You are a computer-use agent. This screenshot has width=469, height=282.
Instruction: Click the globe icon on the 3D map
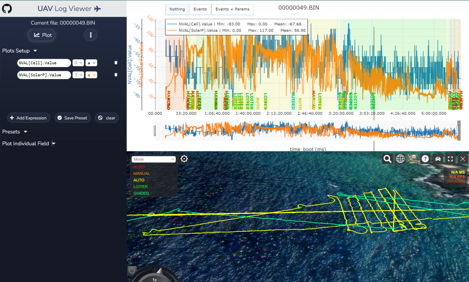point(400,159)
